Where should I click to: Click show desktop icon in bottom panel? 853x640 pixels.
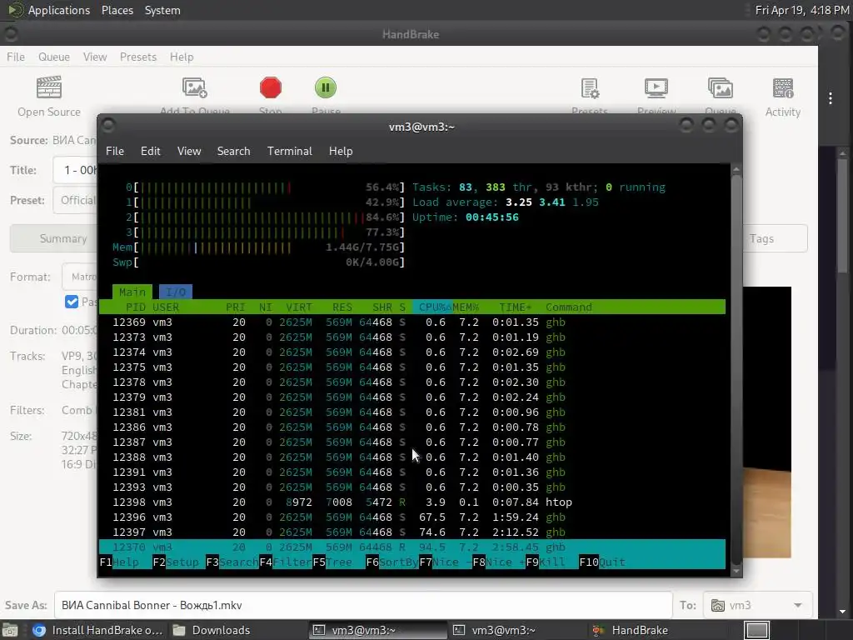click(x=10, y=631)
